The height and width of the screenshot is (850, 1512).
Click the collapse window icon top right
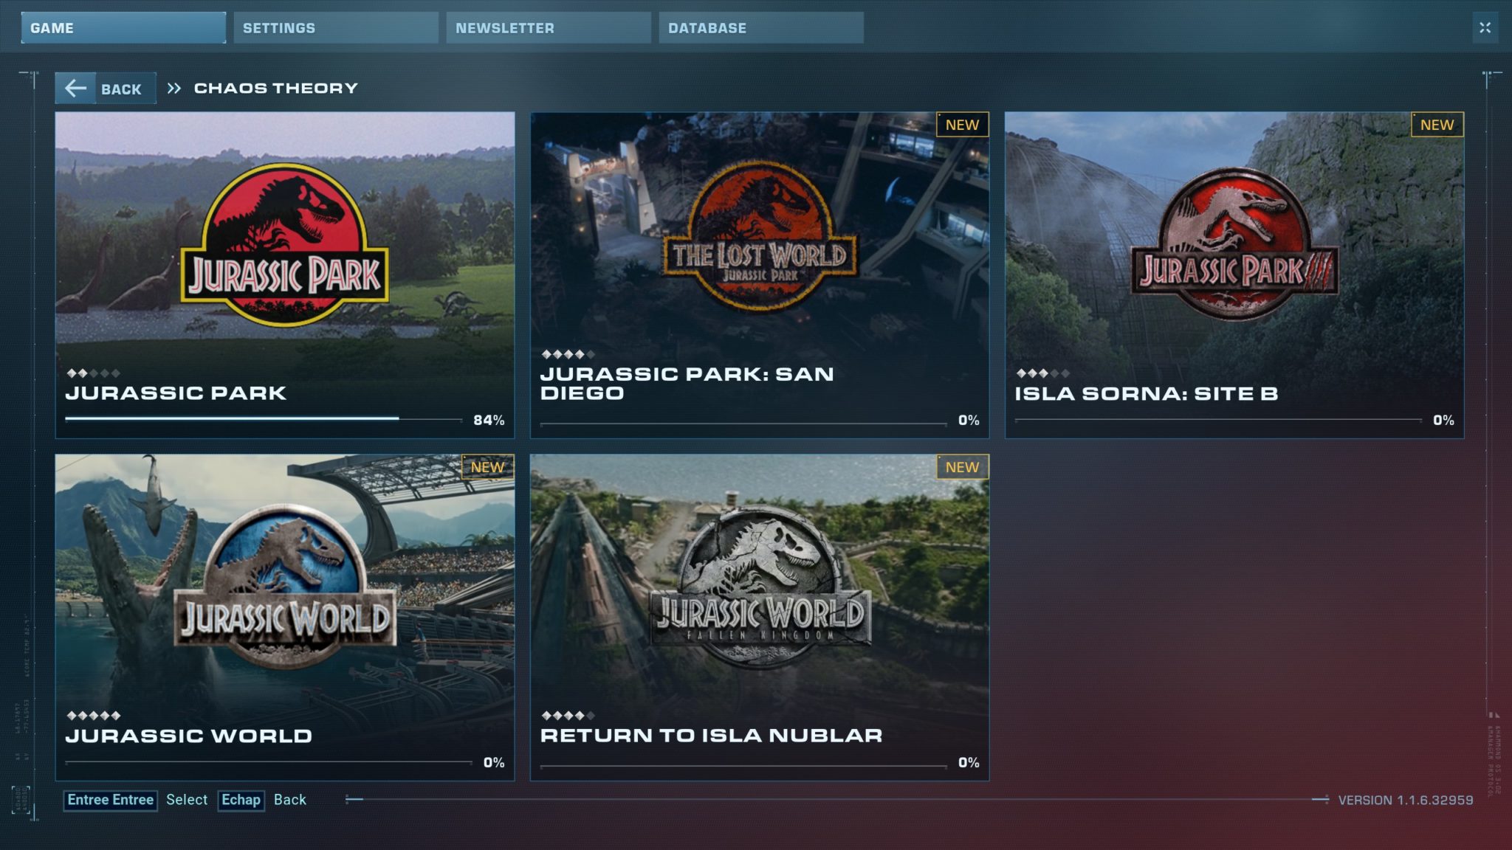pos(1485,28)
